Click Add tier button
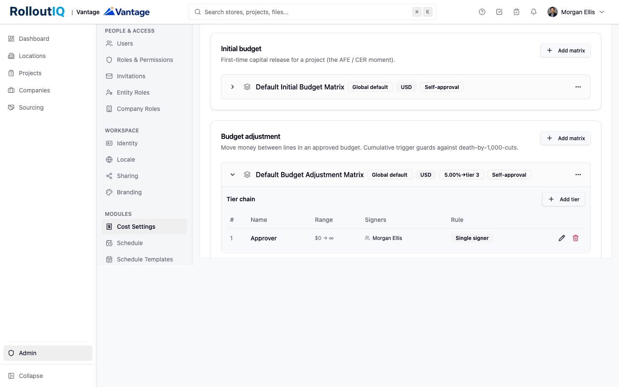Image resolution: width=619 pixels, height=387 pixels. [564, 199]
